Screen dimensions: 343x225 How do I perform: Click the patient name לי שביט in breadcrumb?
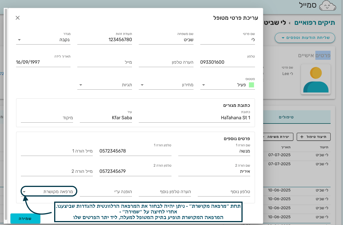(275, 23)
